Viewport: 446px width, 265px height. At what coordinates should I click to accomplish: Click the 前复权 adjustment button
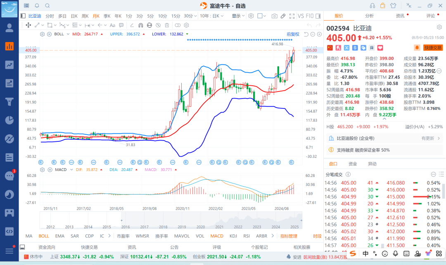[293, 34]
